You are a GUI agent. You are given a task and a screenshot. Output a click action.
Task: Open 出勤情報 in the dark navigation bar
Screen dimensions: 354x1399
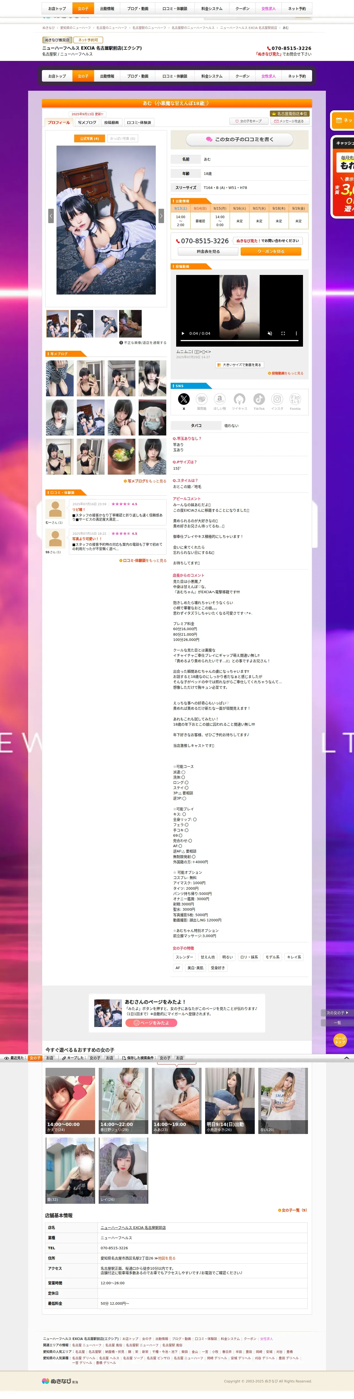coord(108,77)
